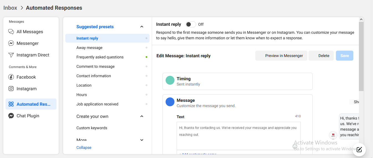Viewport: 373px width, 158px height.
Task: Click the Preview in Messenger button
Action: tap(281, 56)
